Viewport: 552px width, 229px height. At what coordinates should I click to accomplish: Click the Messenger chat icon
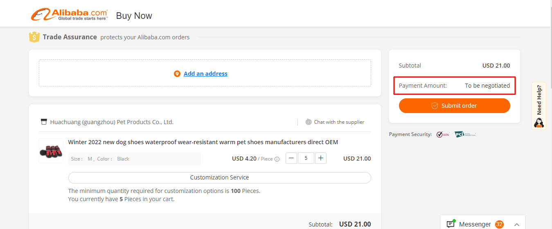[451, 224]
